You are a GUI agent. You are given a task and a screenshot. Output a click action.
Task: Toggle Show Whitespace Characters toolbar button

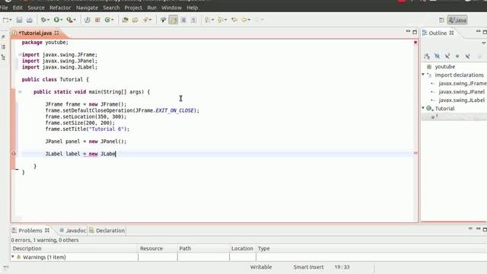193,20
